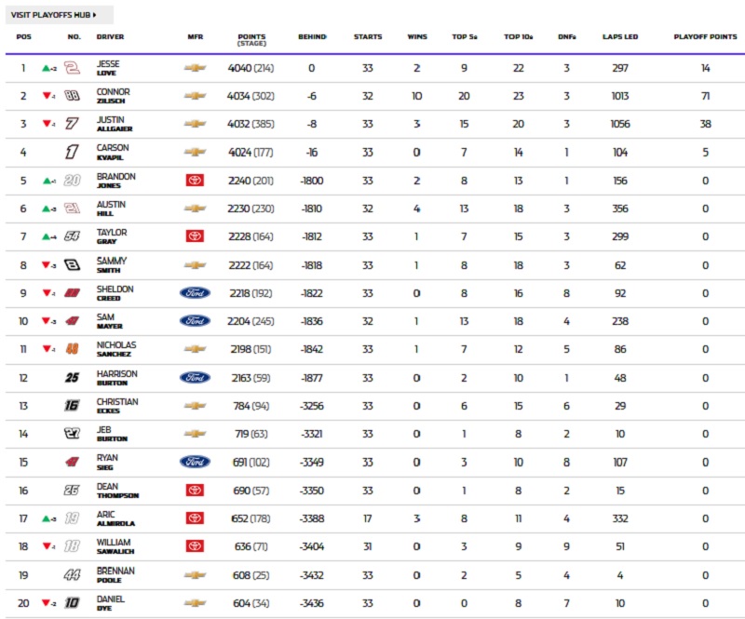The height and width of the screenshot is (619, 745).
Task: Click Sammy Smith's number 8 car icon
Action: (72, 265)
